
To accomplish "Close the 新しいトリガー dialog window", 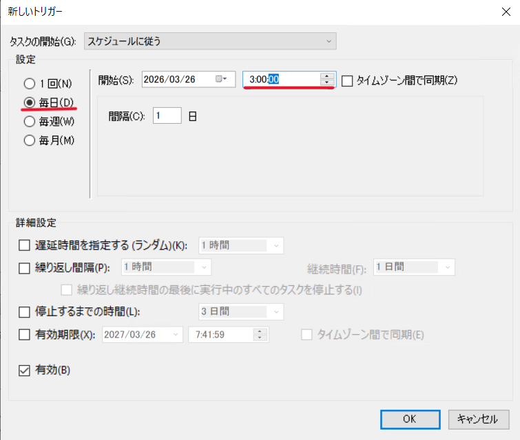I will [506, 10].
